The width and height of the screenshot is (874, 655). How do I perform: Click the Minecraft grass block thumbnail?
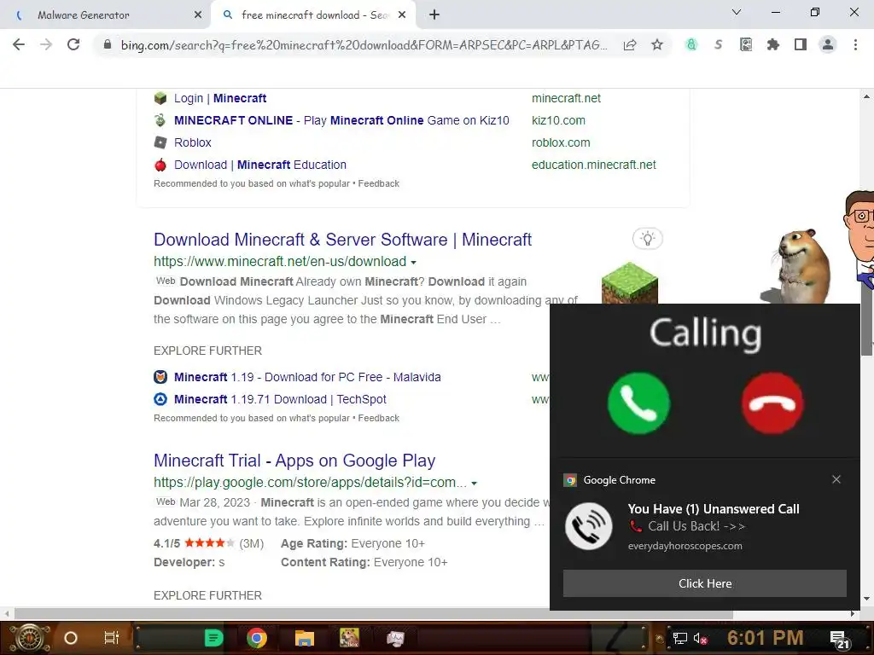click(630, 283)
